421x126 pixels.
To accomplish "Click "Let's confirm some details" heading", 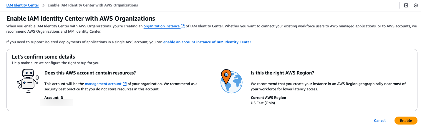I will pos(43,57).
